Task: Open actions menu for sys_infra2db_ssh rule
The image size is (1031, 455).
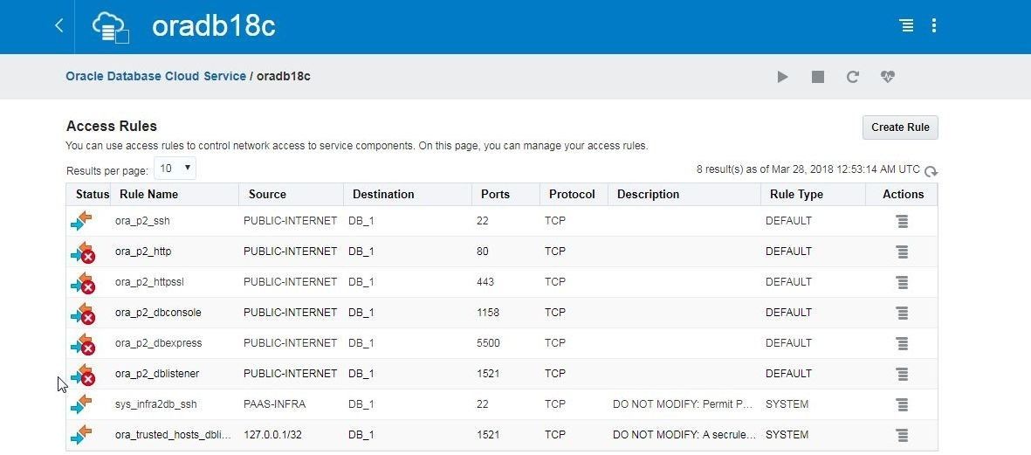Action: pos(902,404)
